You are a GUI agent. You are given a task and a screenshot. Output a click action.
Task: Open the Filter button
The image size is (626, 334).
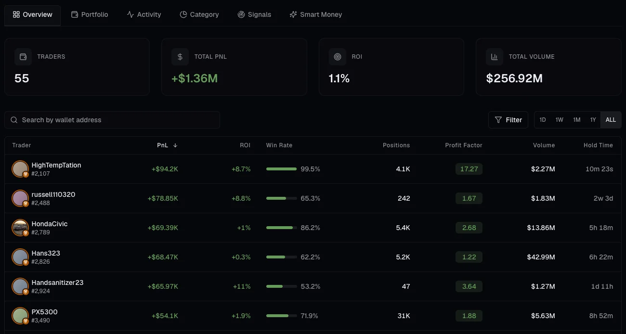[x=509, y=120]
